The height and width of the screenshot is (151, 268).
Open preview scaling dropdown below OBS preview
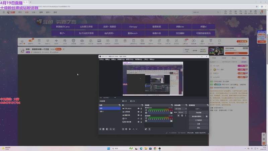pos(115,98)
